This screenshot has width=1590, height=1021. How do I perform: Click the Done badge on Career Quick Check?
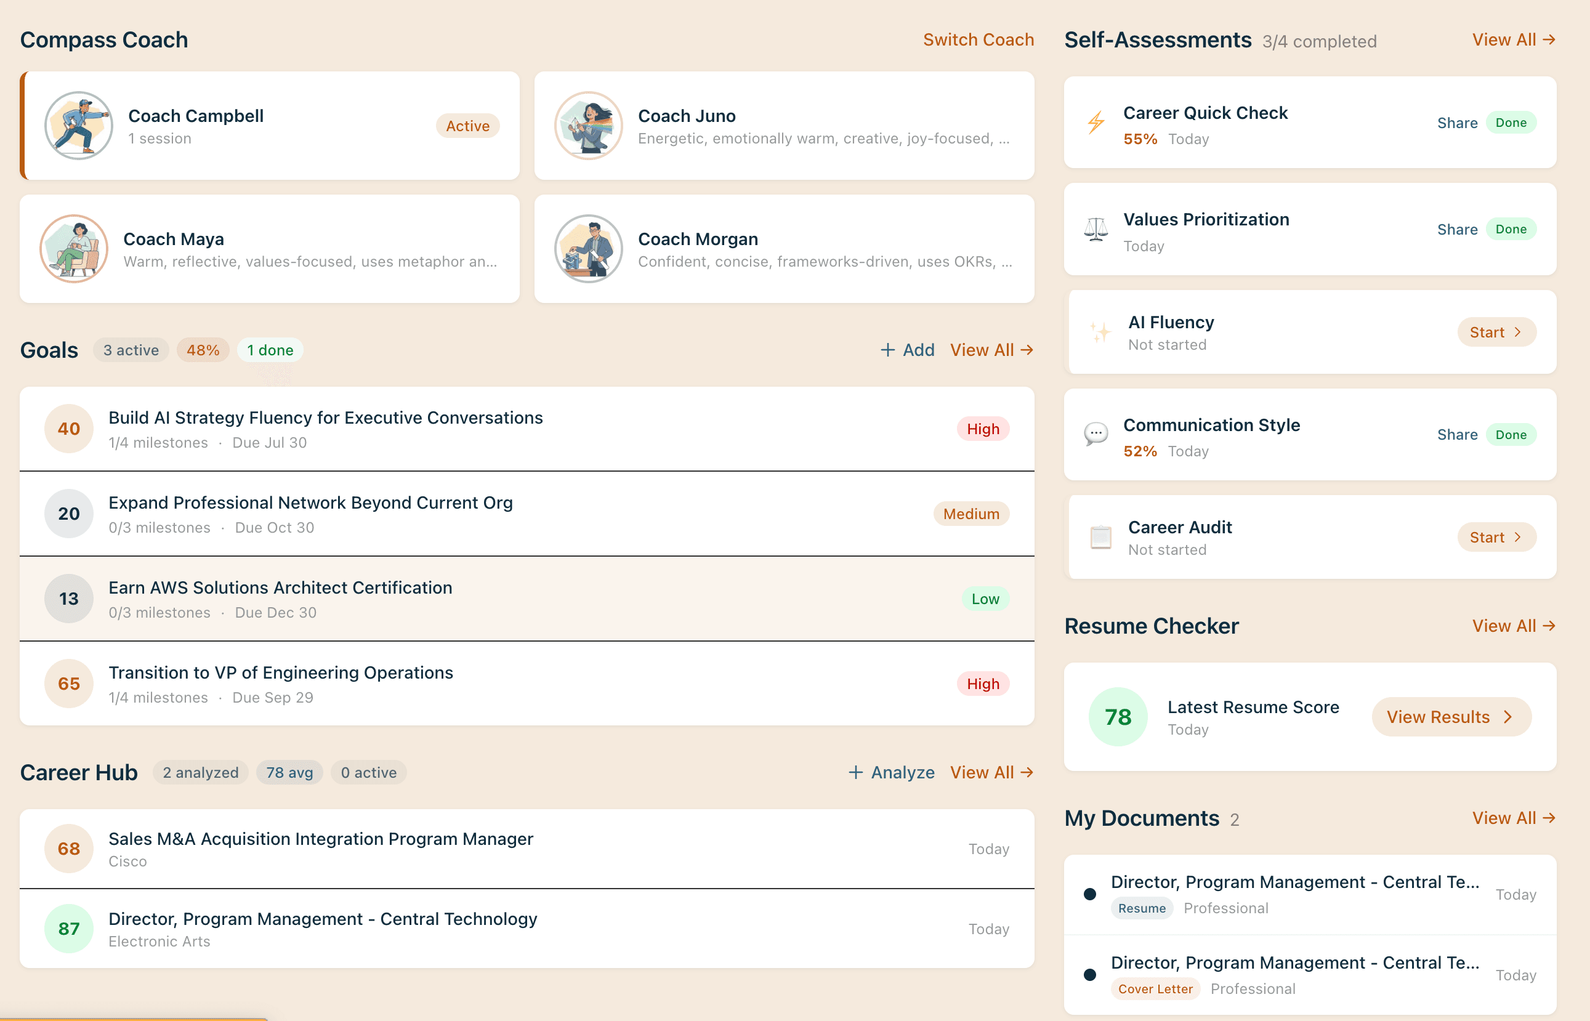1511,122
